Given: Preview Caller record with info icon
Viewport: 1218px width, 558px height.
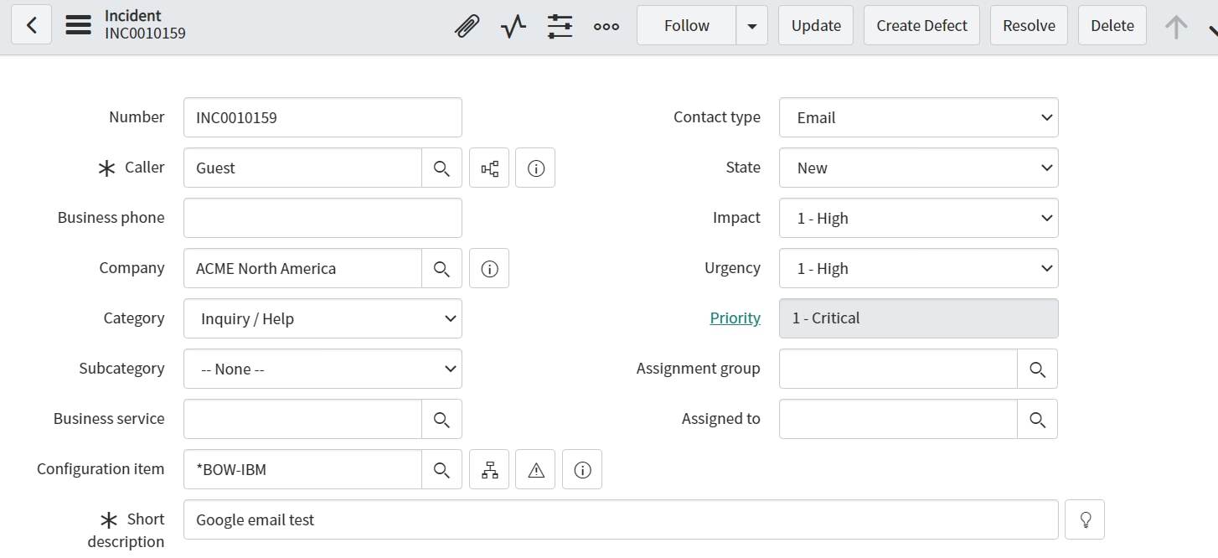Looking at the screenshot, I should click(x=535, y=168).
